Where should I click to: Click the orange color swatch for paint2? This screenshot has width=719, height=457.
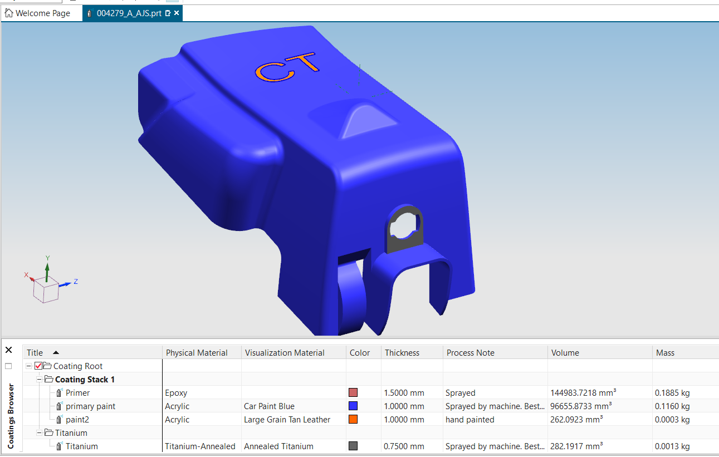[x=353, y=420]
